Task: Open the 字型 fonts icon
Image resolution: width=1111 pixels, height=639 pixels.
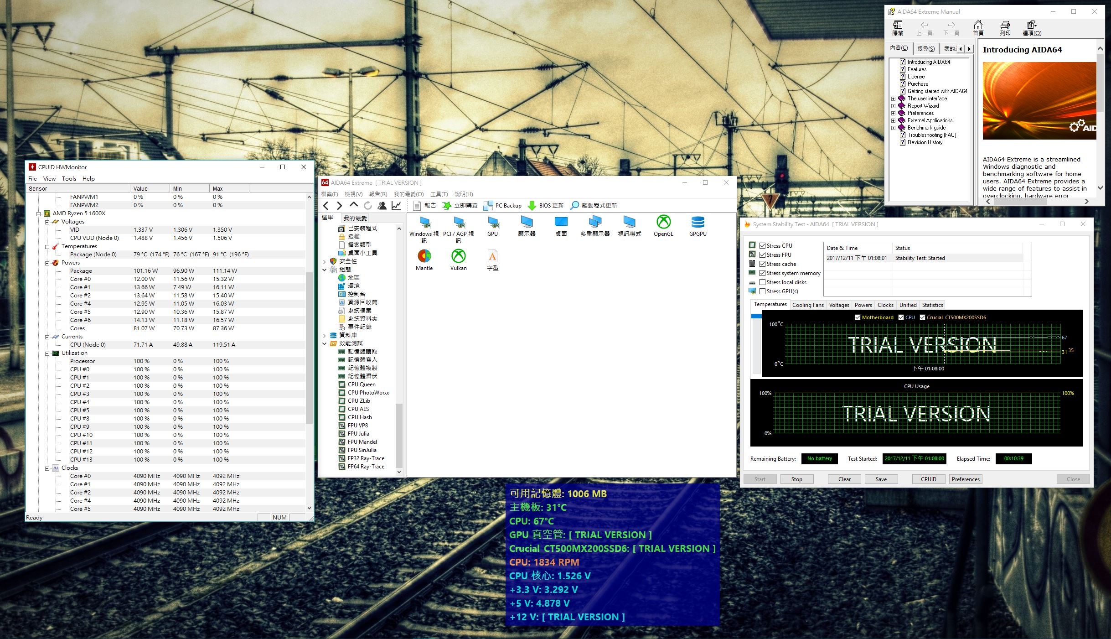Action: coord(492,260)
